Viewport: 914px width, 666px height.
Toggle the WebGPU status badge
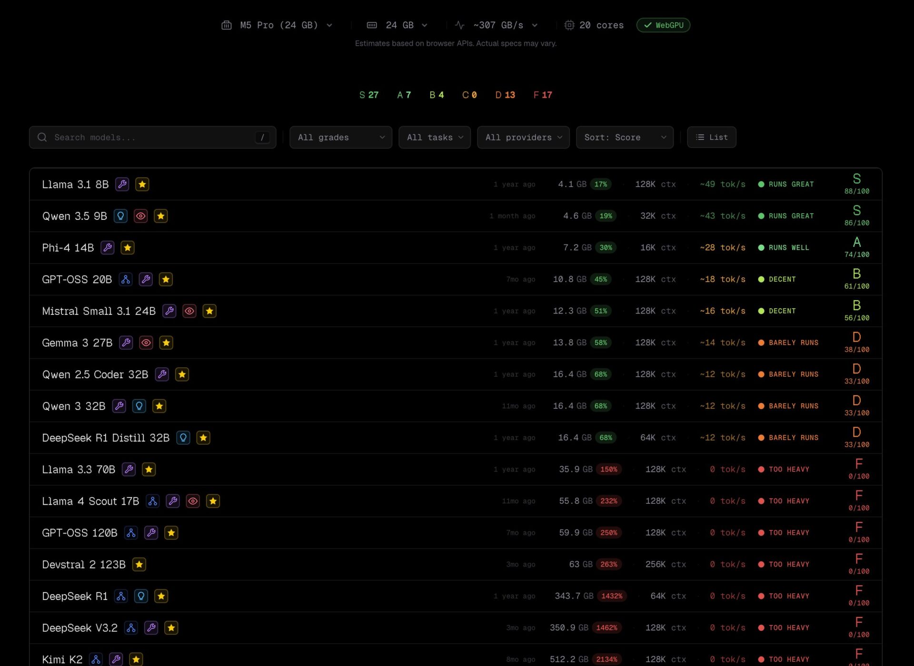[x=663, y=25]
